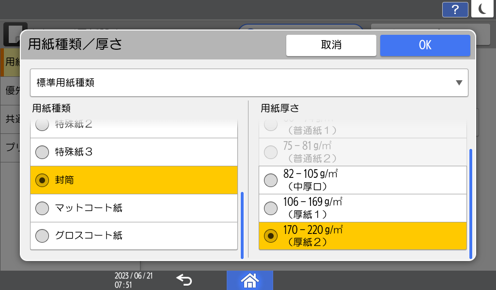496x290 pixels.
Task: Click the paper type list scrollbar
Action: [242, 225]
